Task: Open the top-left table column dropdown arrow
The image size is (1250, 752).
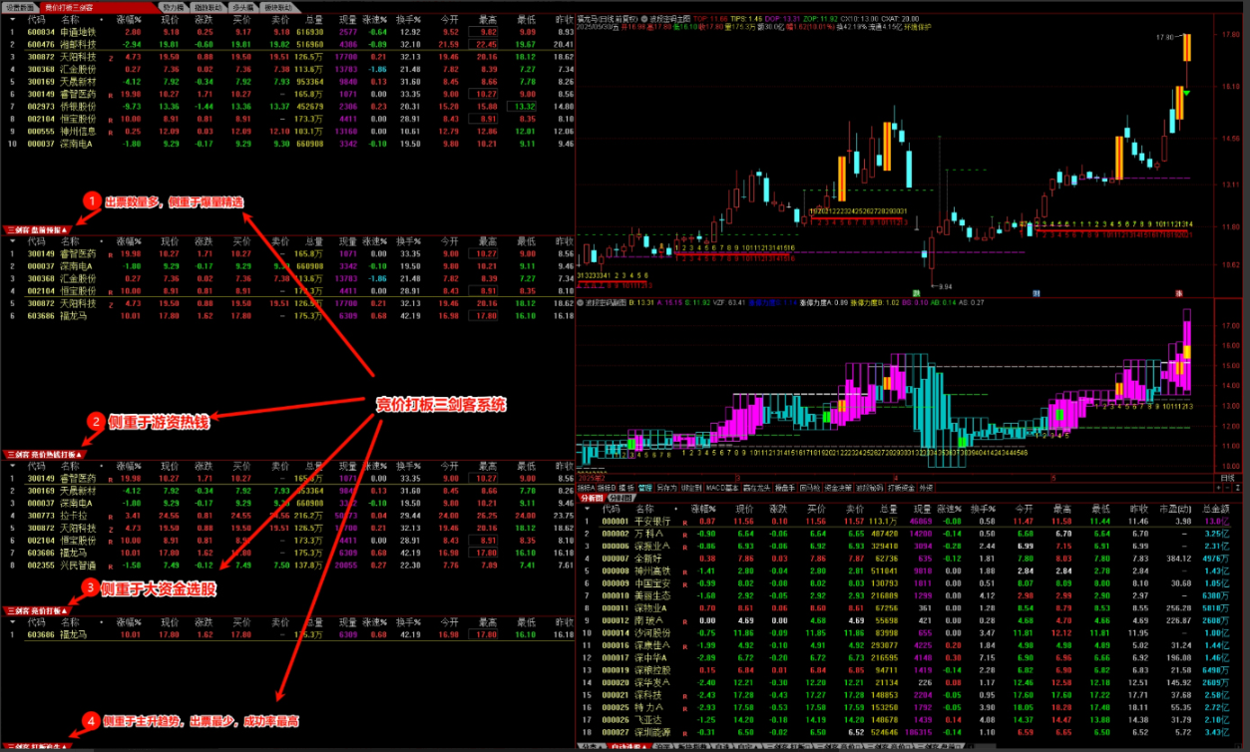Action: click(x=13, y=19)
